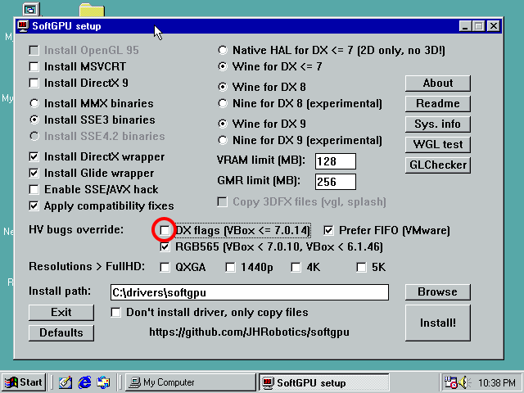
Task: Click the Resolutions > FullHD label
Action: (x=87, y=267)
